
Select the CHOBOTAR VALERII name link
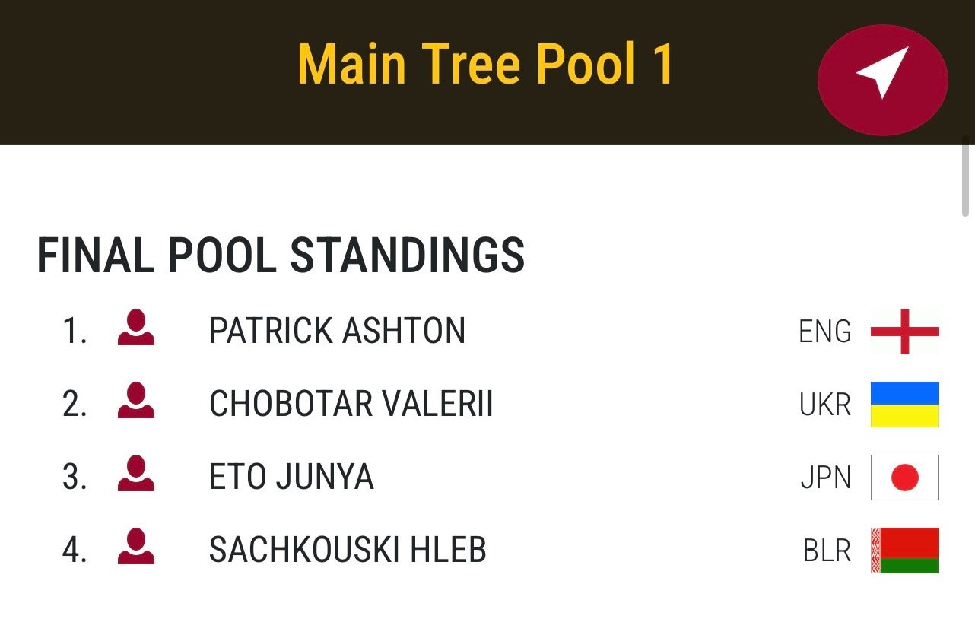(351, 404)
